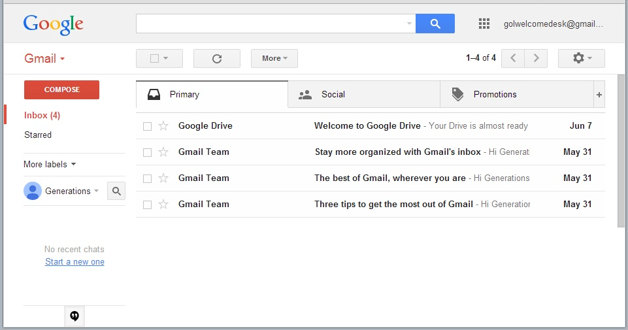Star the 'Stay more organized' email

pos(163,152)
